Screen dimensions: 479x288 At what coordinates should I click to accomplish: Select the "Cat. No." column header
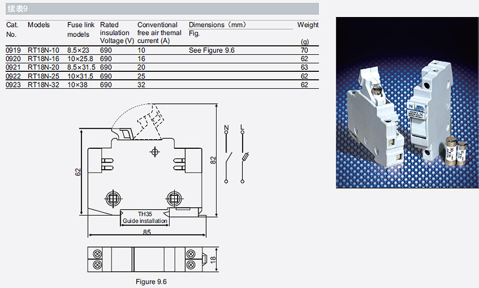click(x=12, y=29)
